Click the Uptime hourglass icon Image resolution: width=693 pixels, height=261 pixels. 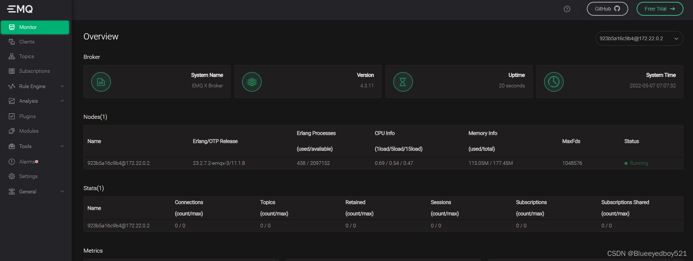point(403,82)
